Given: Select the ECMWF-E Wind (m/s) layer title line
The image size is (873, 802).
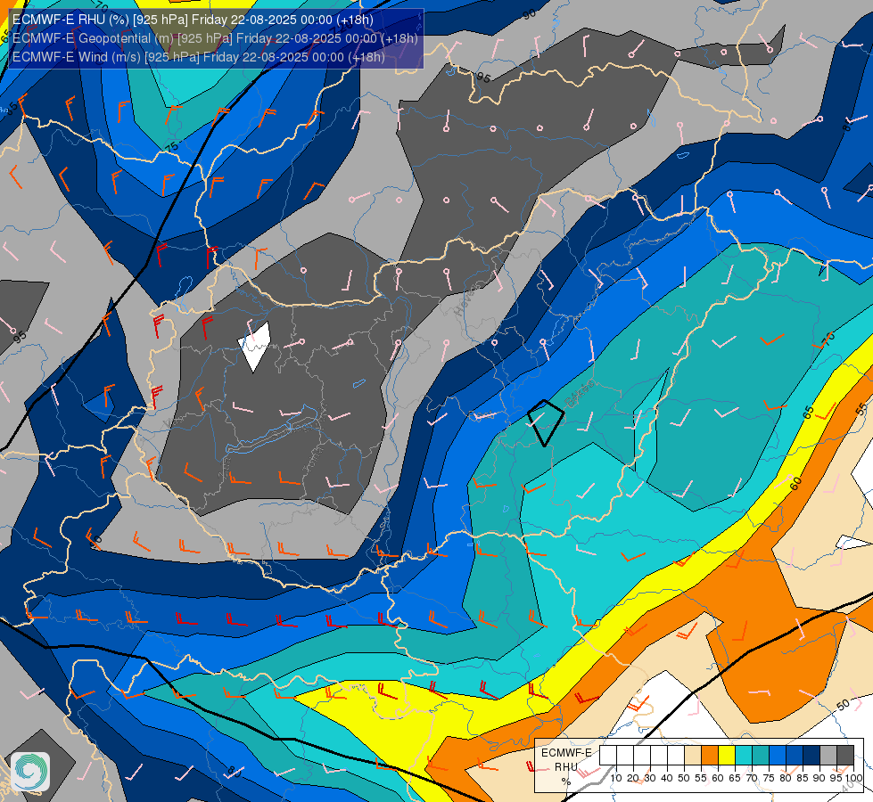Looking at the screenshot, I should tap(199, 57).
